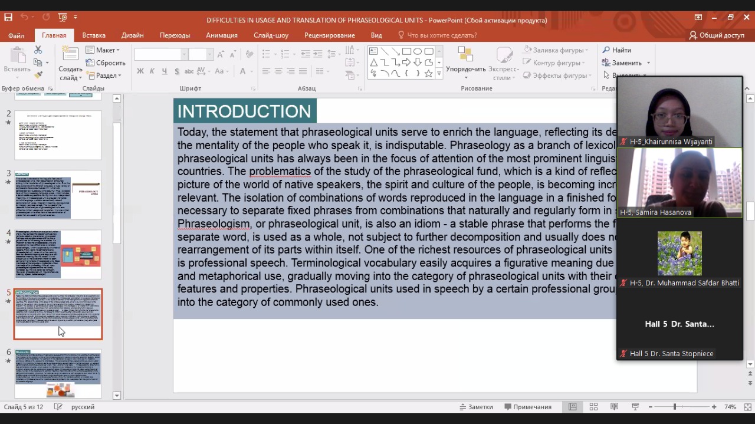Switch to reading view icon
The width and height of the screenshot is (755, 424).
coord(614,407)
